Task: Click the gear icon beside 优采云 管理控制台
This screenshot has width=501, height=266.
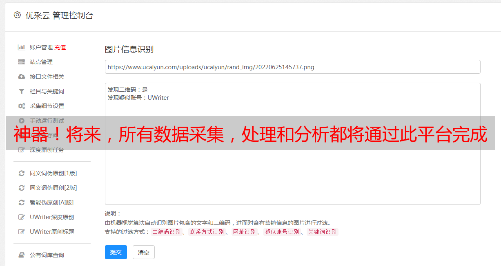Action: pyautogui.click(x=17, y=15)
